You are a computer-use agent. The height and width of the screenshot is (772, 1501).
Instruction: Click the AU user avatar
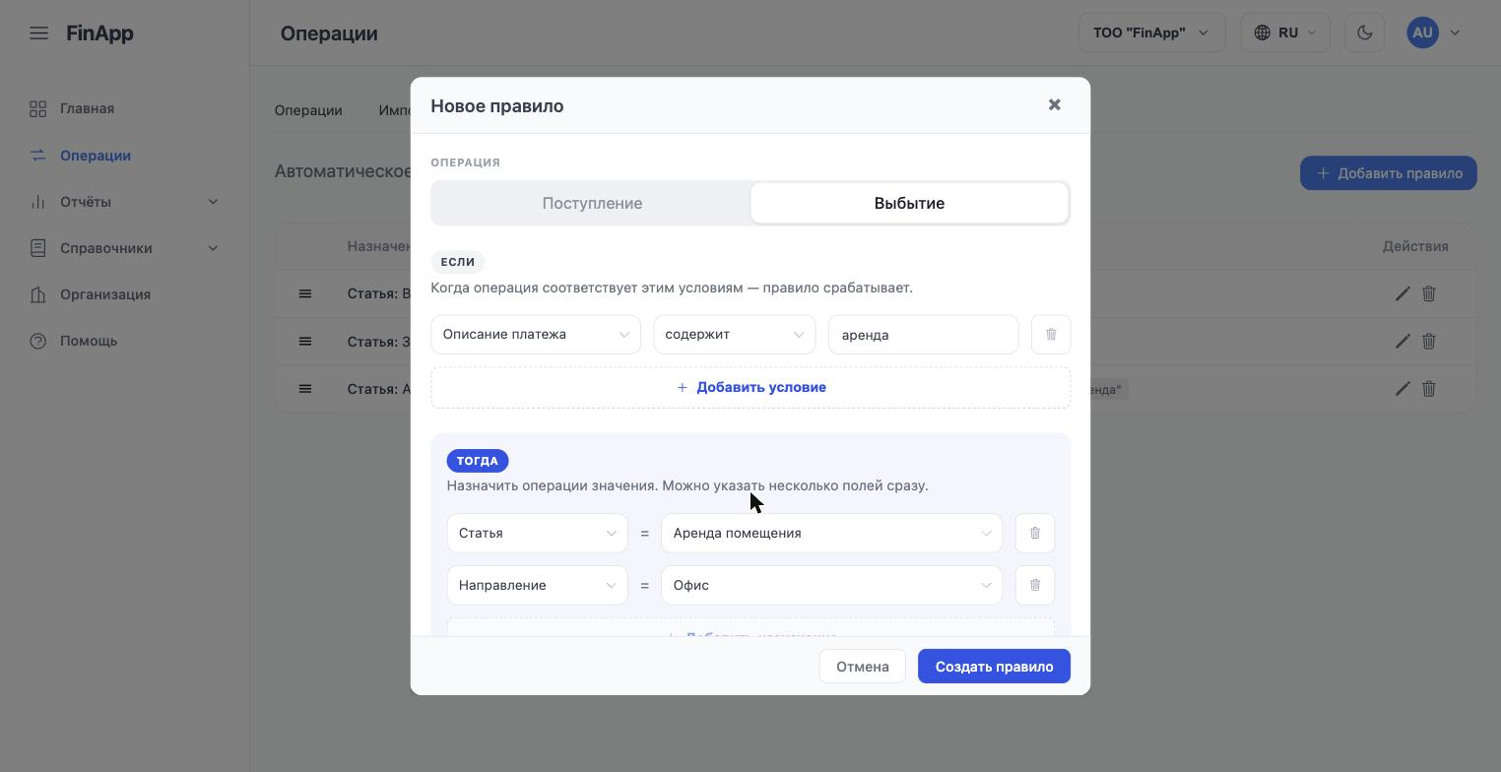coord(1422,32)
